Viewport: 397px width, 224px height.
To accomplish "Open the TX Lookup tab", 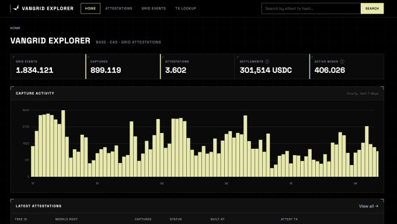I will click(x=186, y=8).
